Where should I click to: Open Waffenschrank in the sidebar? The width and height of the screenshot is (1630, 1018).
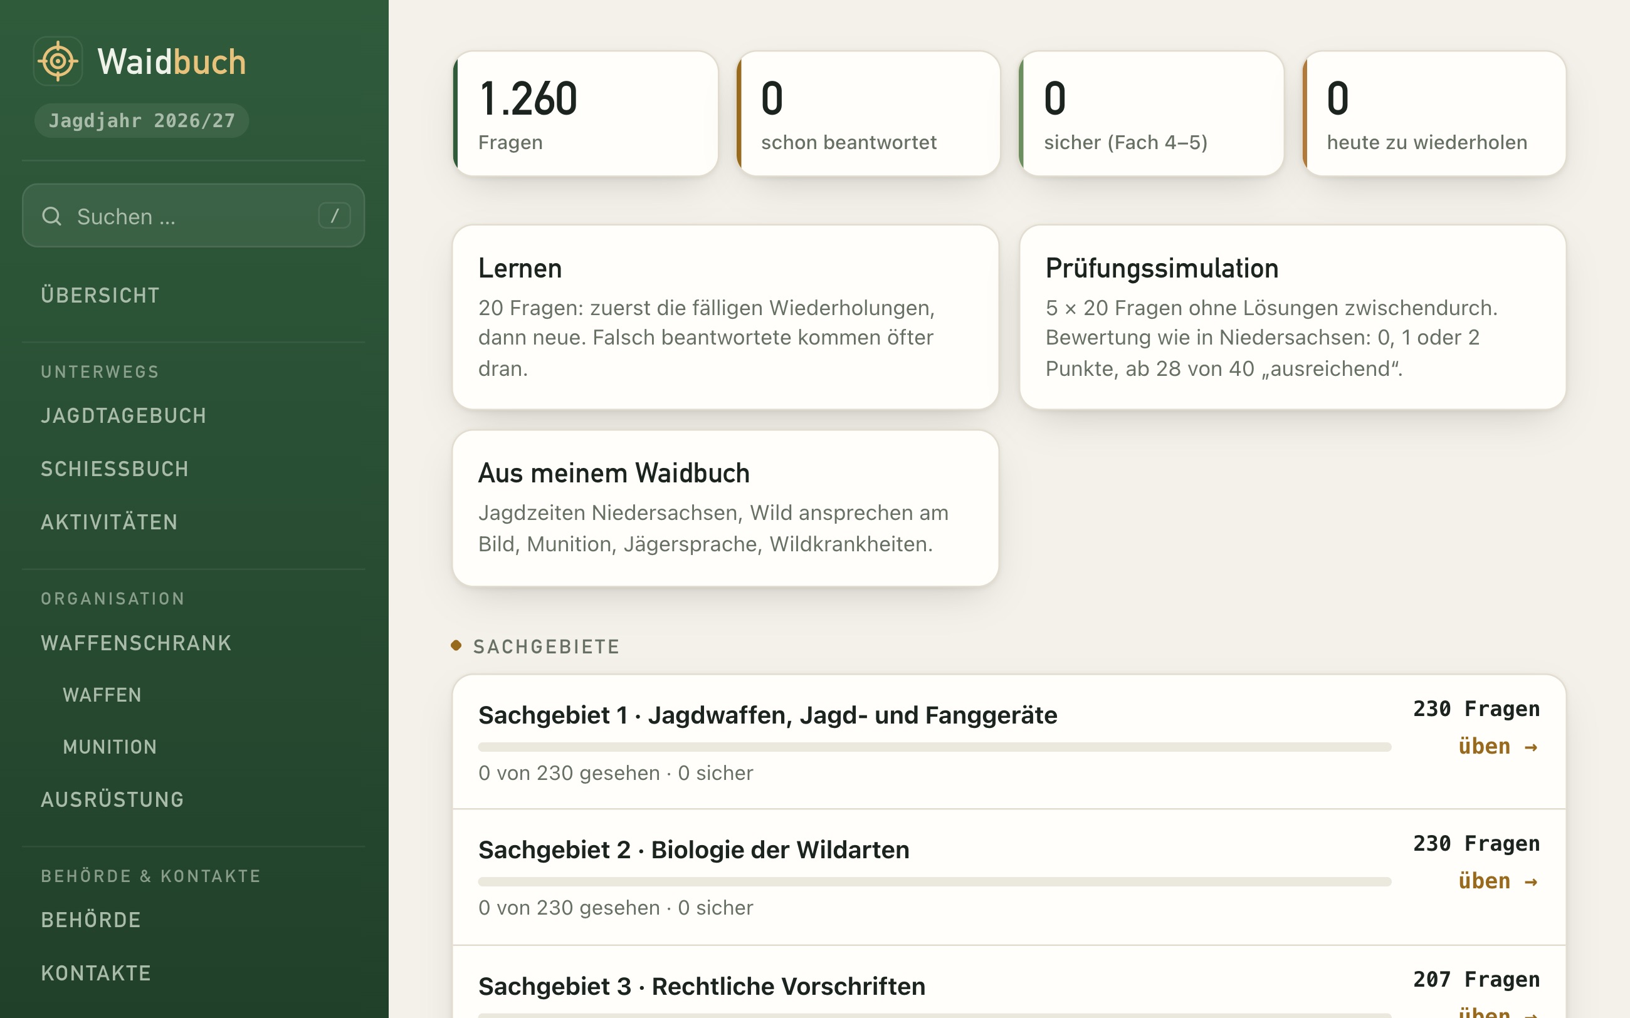click(136, 643)
